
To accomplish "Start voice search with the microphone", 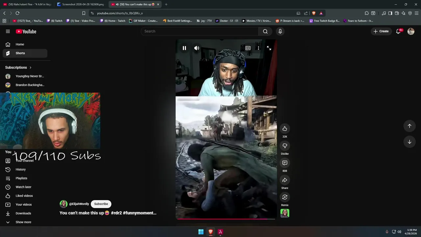I will 280,31.
